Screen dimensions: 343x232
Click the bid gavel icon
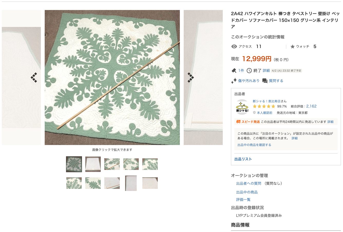tap(234, 71)
